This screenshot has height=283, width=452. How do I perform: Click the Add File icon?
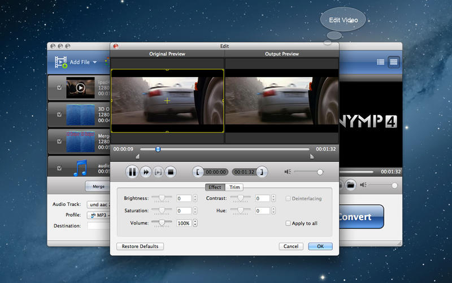point(61,62)
